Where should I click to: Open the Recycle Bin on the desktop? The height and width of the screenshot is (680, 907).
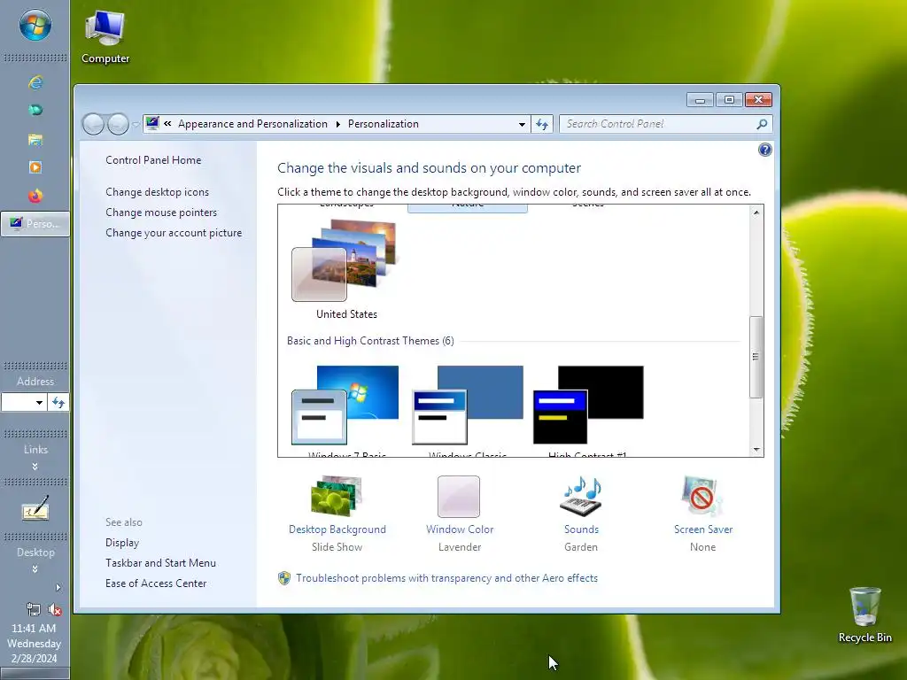tap(864, 614)
